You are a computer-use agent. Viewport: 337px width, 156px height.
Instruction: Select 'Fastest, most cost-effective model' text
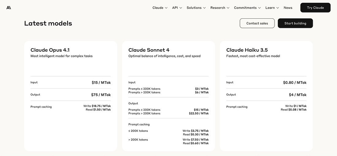point(253,56)
